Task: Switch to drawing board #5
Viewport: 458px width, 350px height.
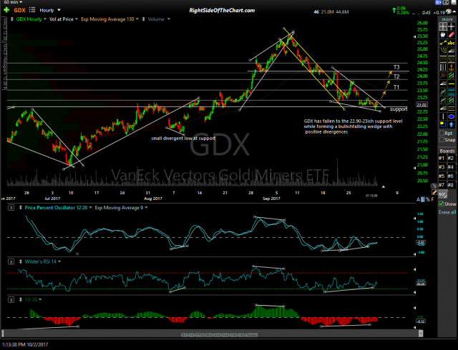Action: click(x=442, y=176)
